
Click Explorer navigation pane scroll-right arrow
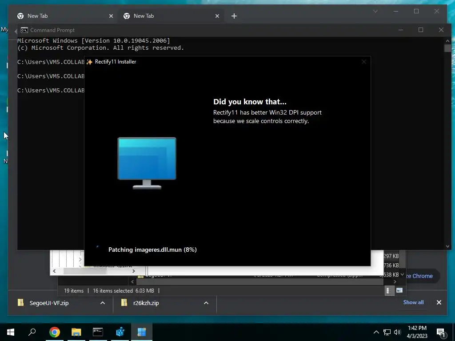point(133,271)
